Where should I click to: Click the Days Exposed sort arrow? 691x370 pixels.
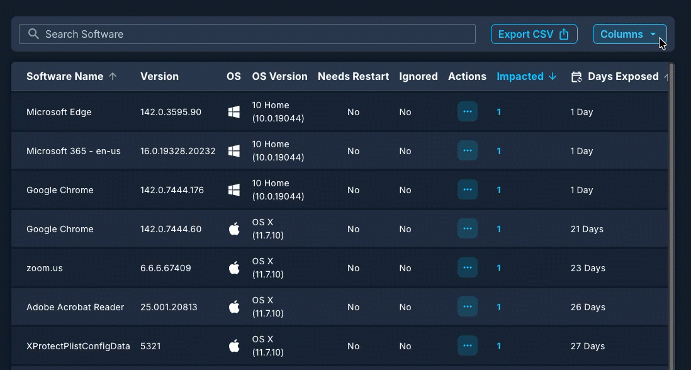tap(666, 76)
